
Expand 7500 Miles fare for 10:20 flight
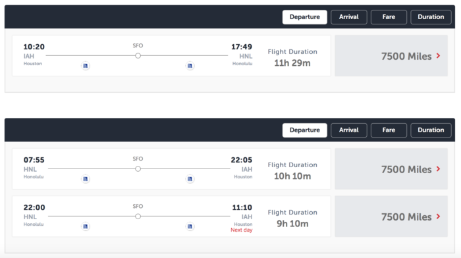391,56
